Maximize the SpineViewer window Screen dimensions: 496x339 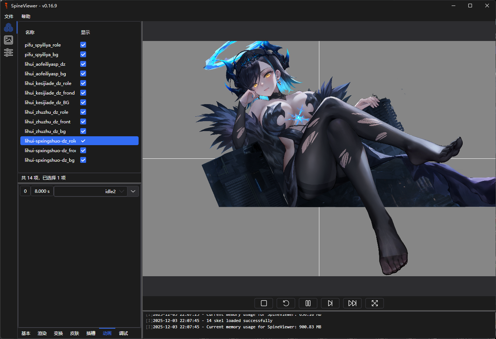[470, 6]
